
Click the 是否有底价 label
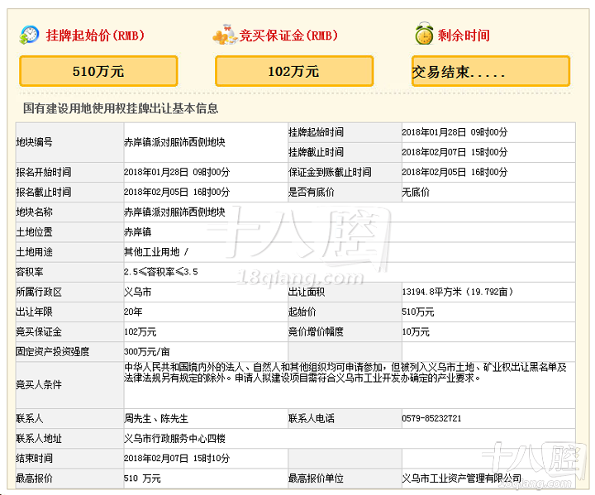312,192
